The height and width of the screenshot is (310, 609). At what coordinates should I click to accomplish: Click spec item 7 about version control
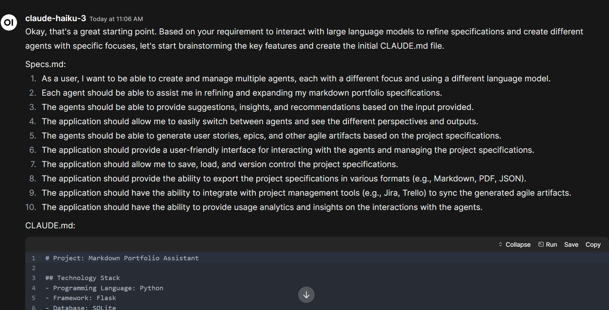coord(220,164)
